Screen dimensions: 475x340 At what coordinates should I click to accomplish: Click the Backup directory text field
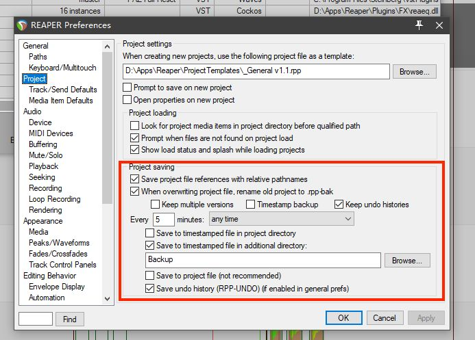pos(263,260)
